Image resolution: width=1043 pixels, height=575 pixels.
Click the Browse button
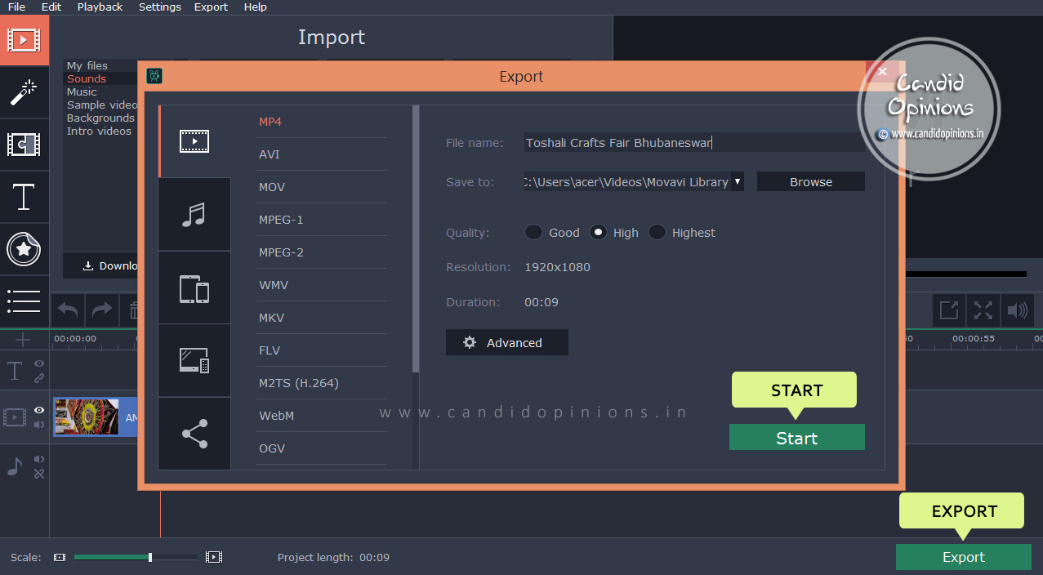click(x=811, y=181)
